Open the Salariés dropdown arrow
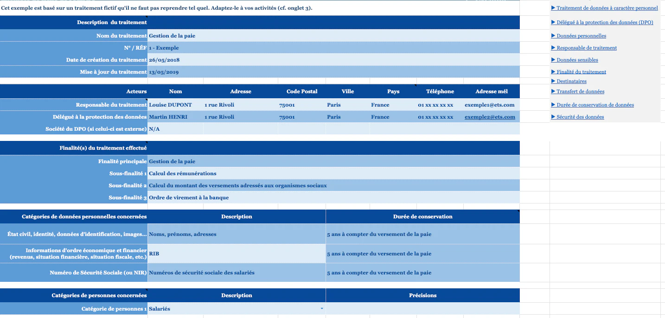The height and width of the screenshot is (318, 665). point(322,309)
